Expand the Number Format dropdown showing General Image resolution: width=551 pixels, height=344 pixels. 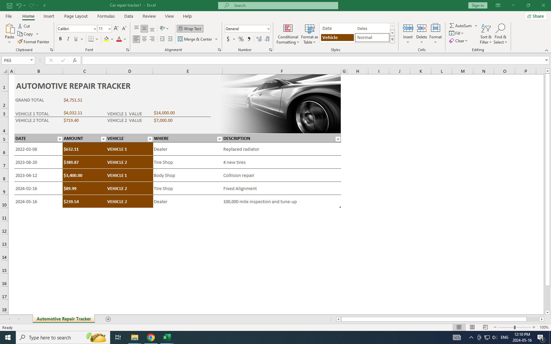click(268, 29)
